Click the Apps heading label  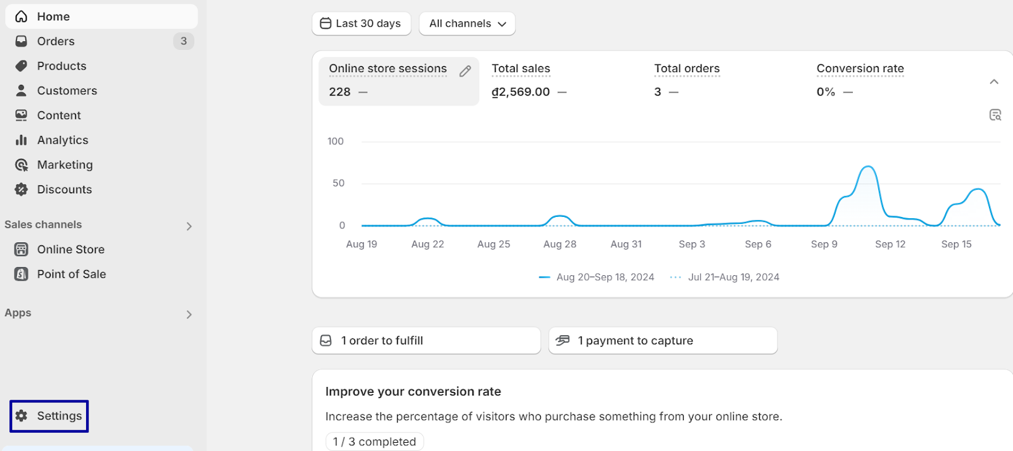point(18,313)
